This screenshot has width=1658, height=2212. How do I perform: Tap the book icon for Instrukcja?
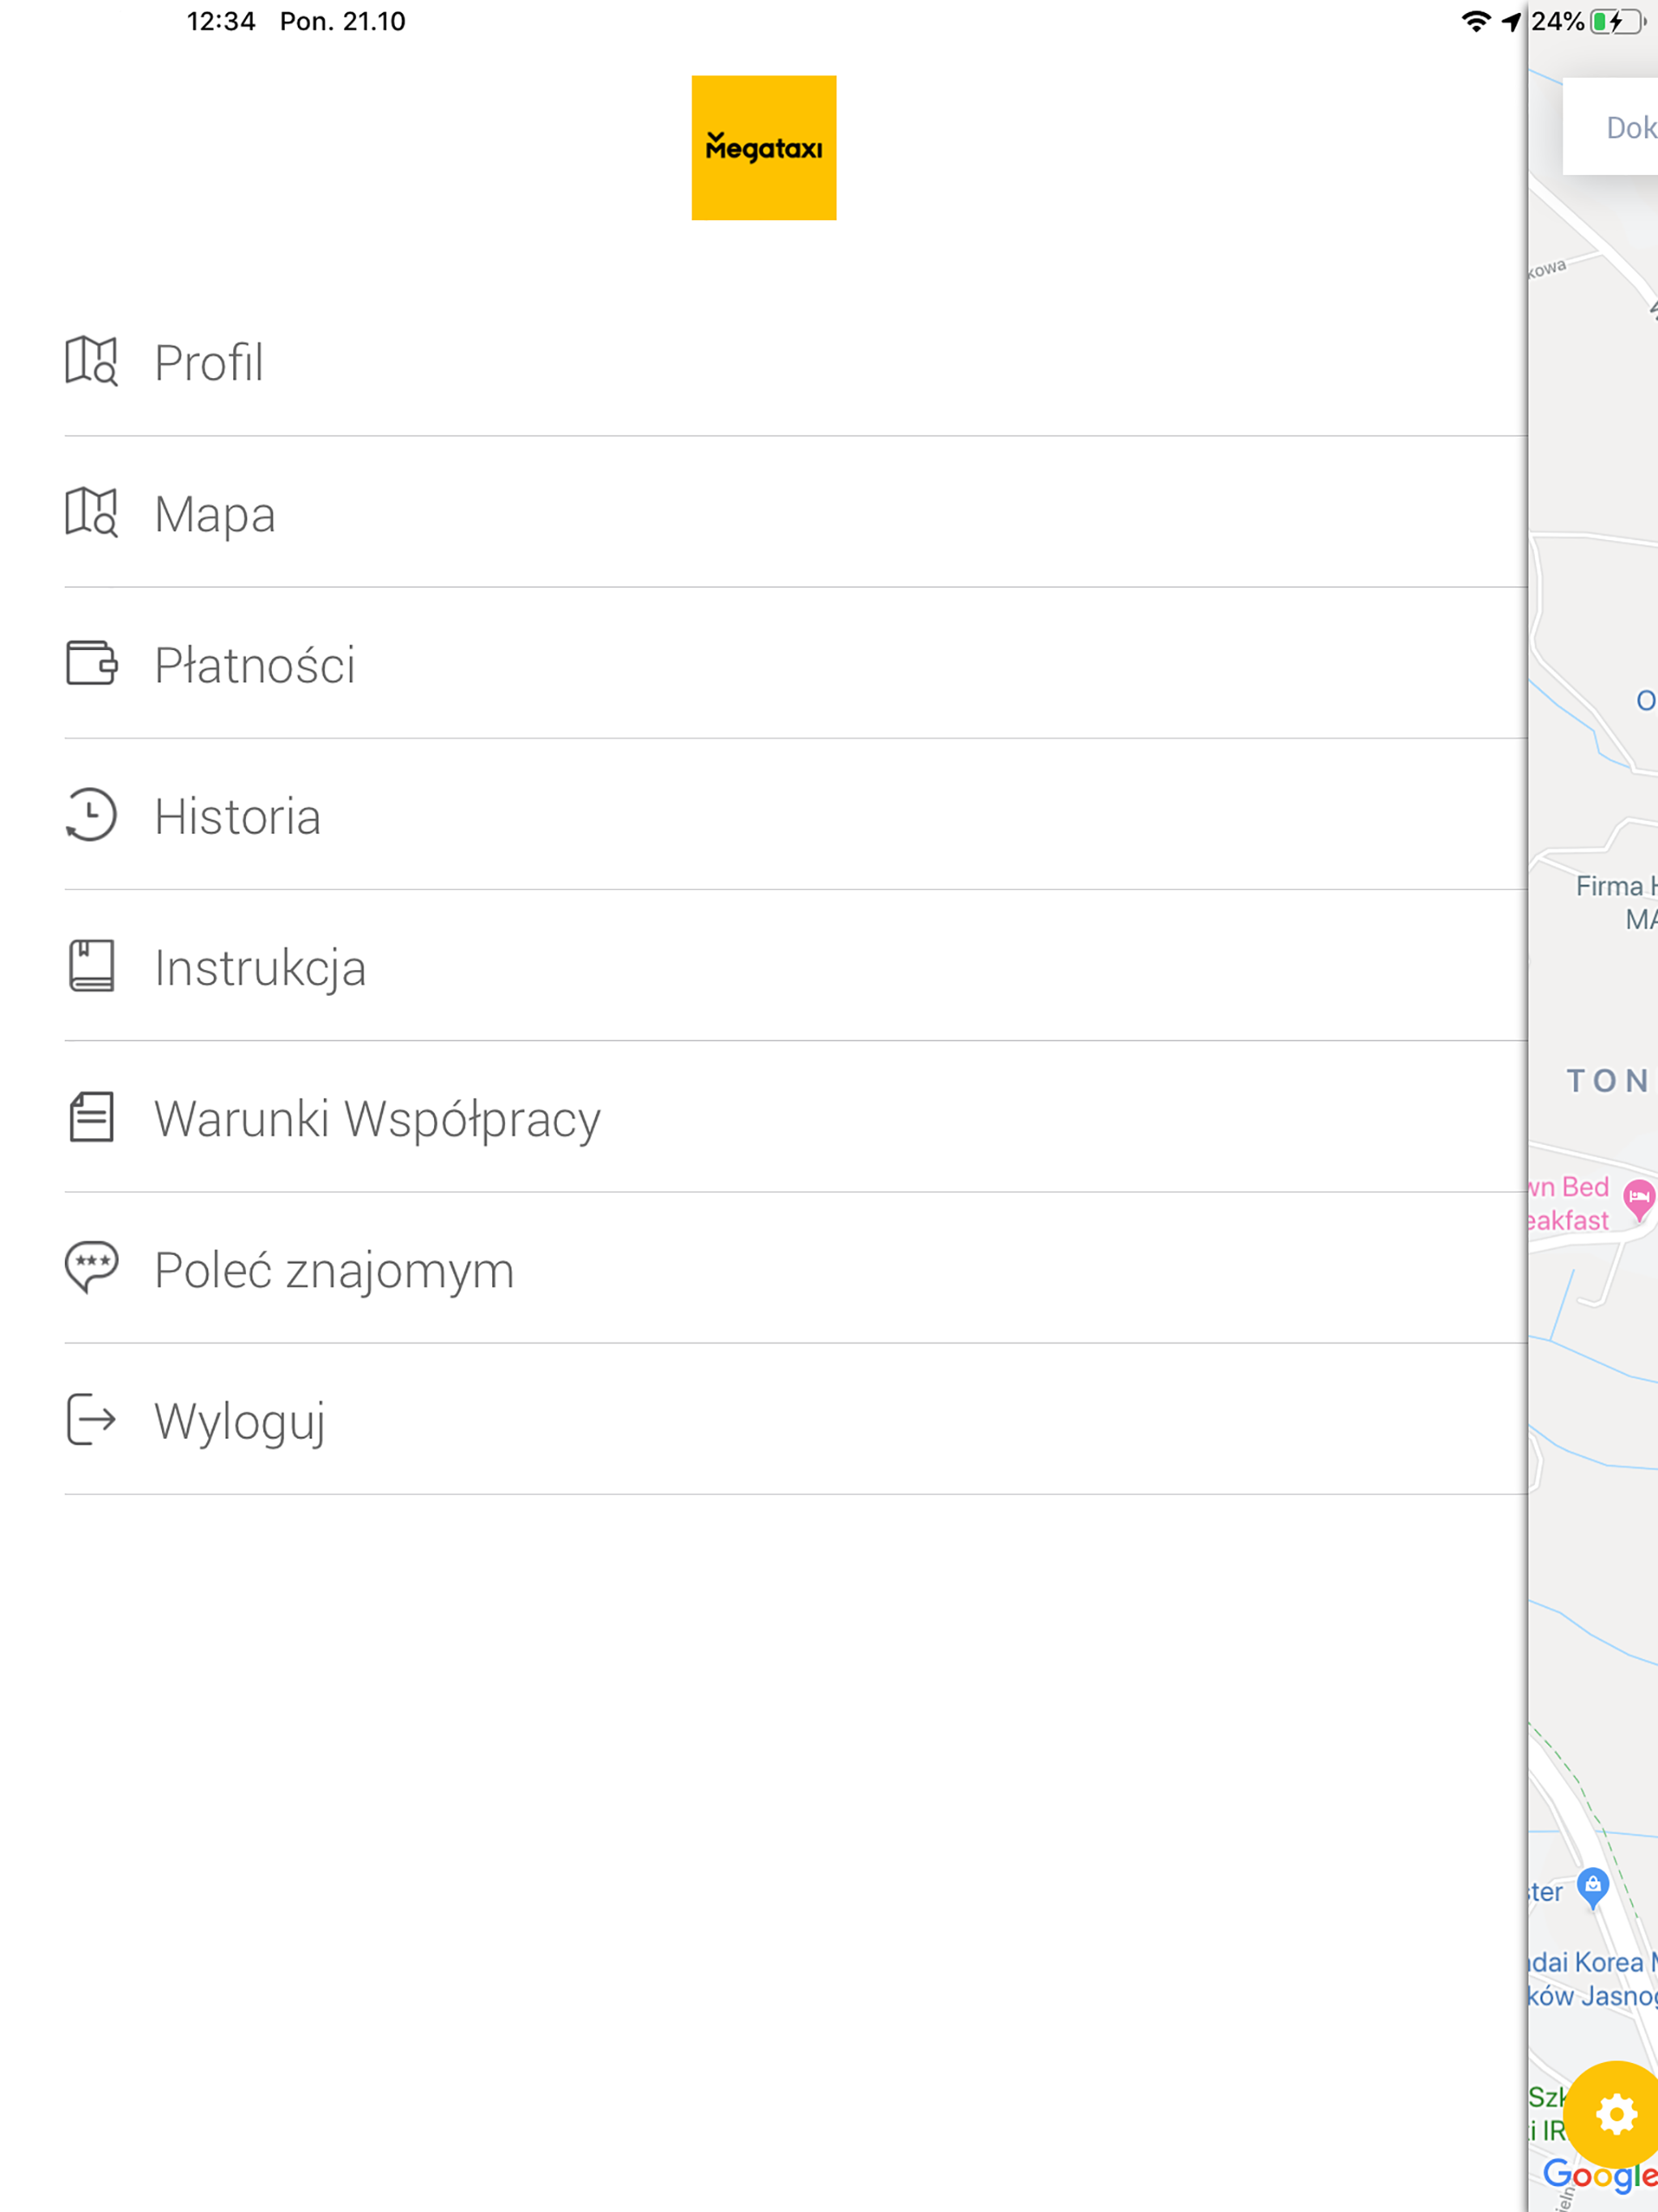(91, 966)
